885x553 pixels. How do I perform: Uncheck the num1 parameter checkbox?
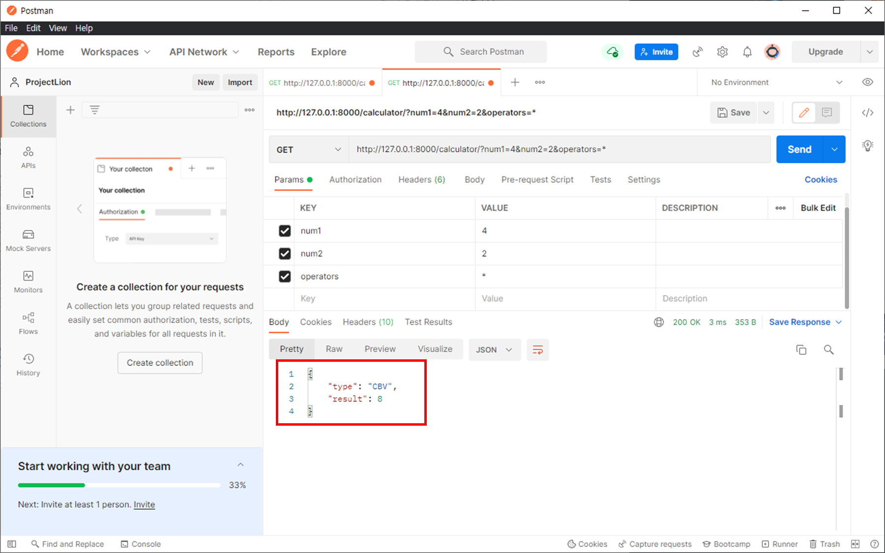[285, 231]
